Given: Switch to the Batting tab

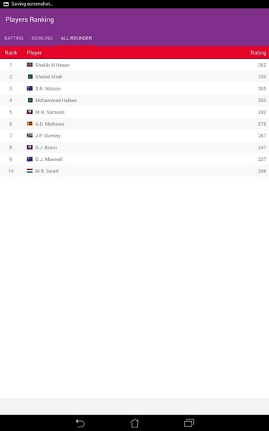Looking at the screenshot, I should pos(14,38).
